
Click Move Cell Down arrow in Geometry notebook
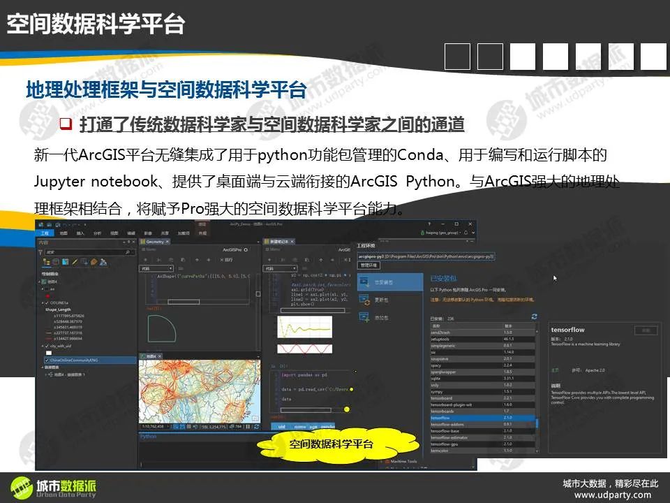click(x=209, y=260)
